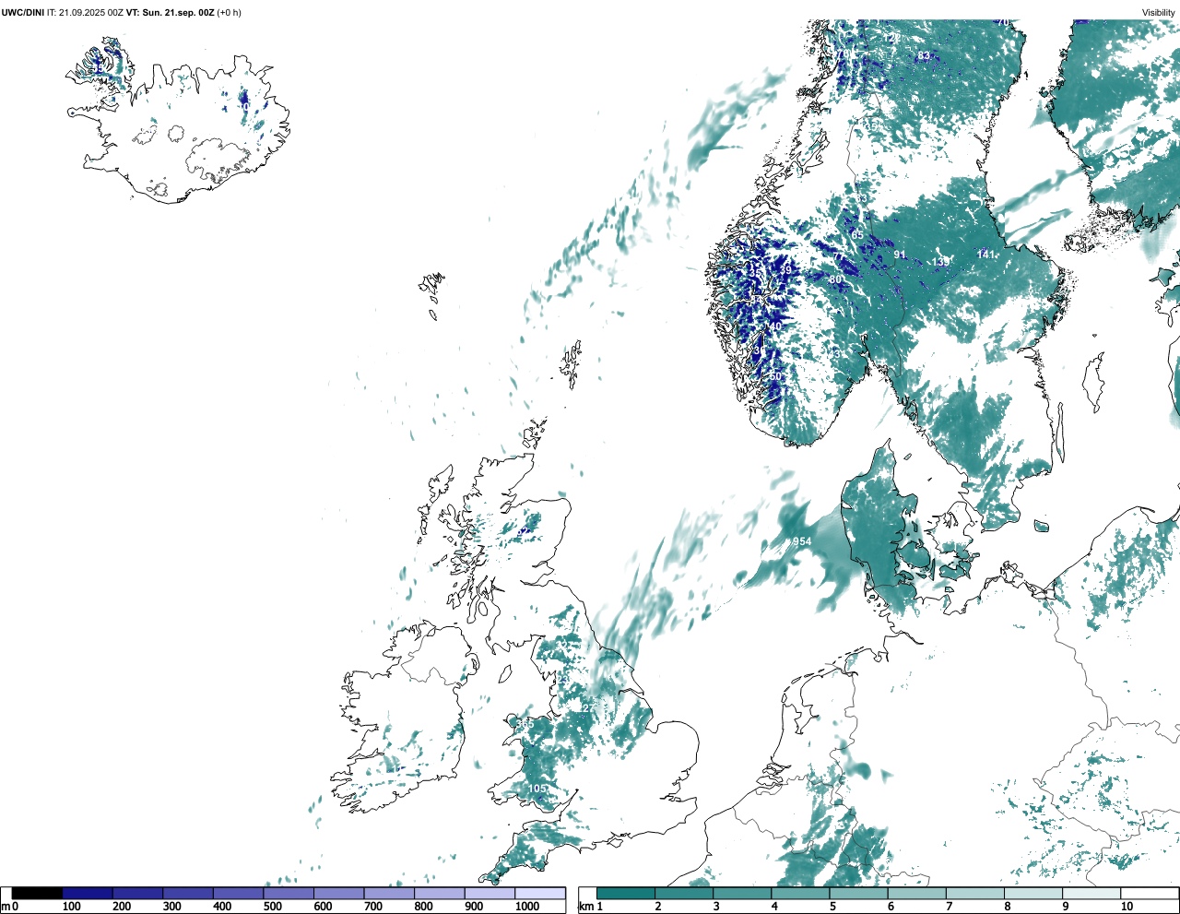Click the '7' tick label on kilometre scale
The image size is (1180, 914).
pos(950,907)
